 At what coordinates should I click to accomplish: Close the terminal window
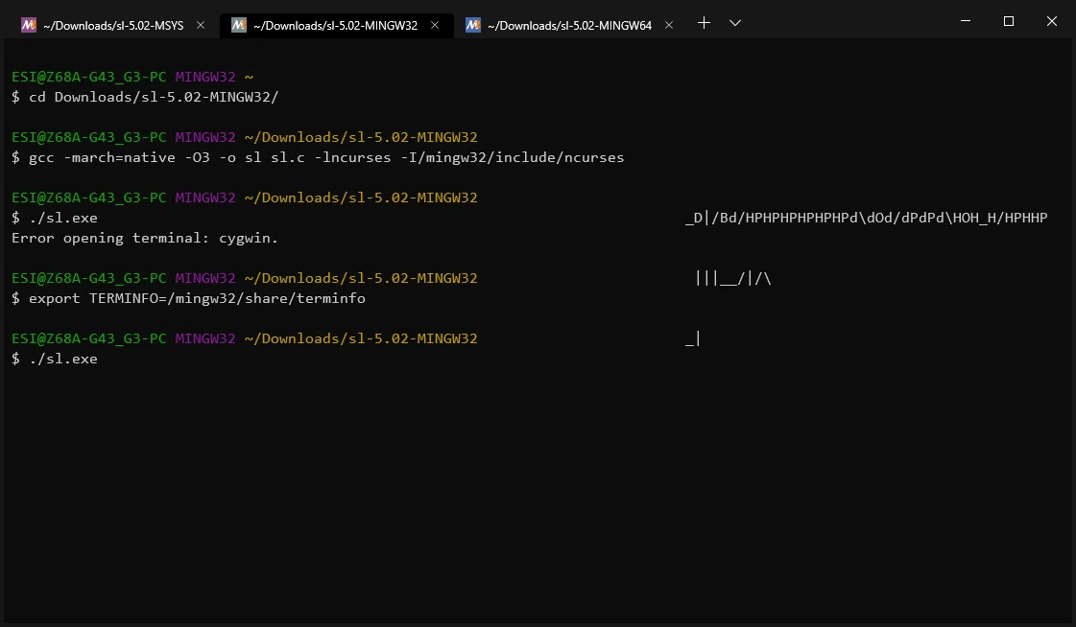tap(1051, 21)
